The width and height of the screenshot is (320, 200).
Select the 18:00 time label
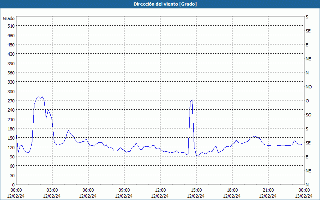tap(232, 190)
